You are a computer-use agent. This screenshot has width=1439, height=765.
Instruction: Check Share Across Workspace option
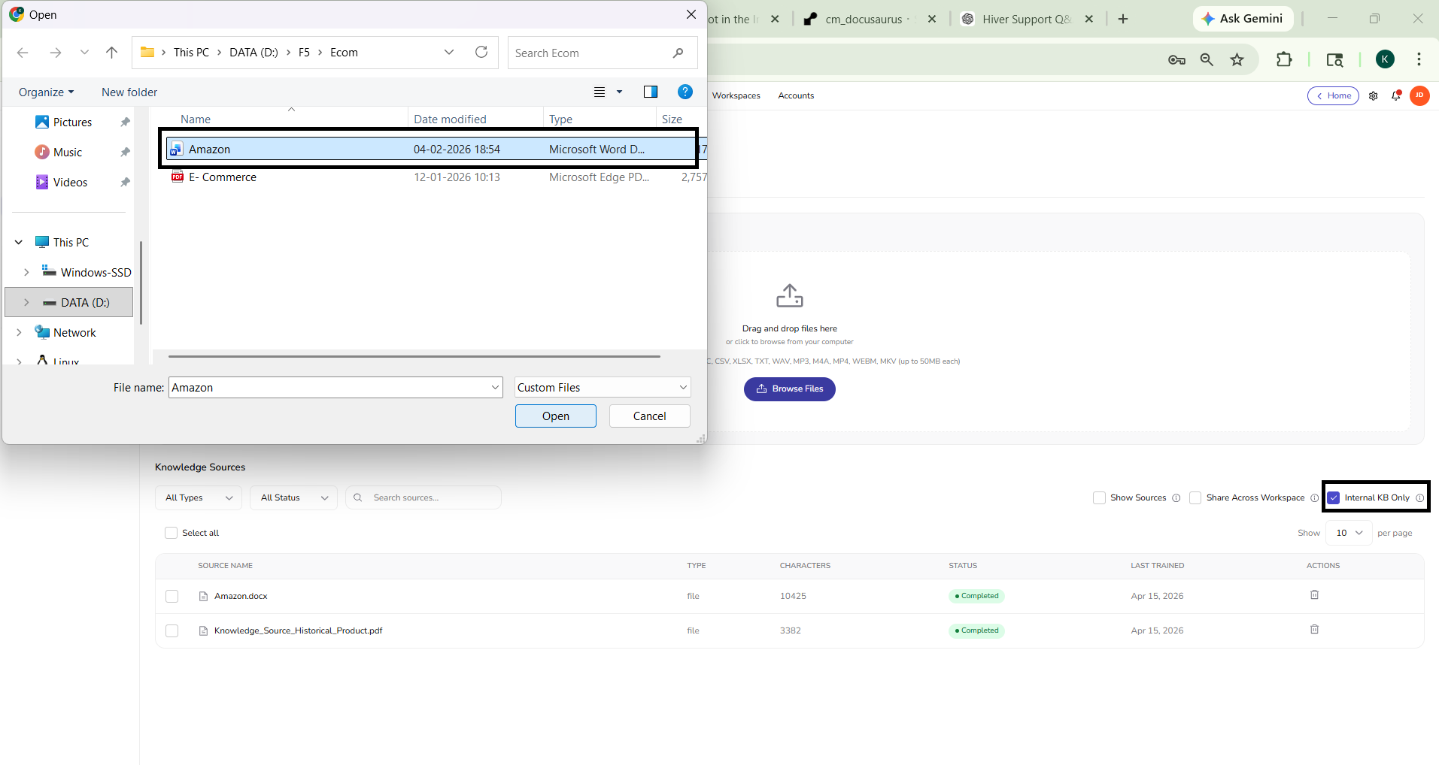1195,497
